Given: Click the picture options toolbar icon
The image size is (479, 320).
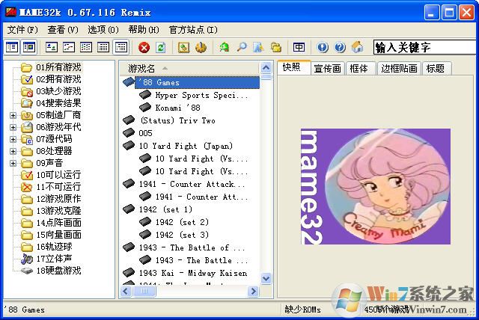Looking at the screenshot, I should pyautogui.click(x=183, y=48).
